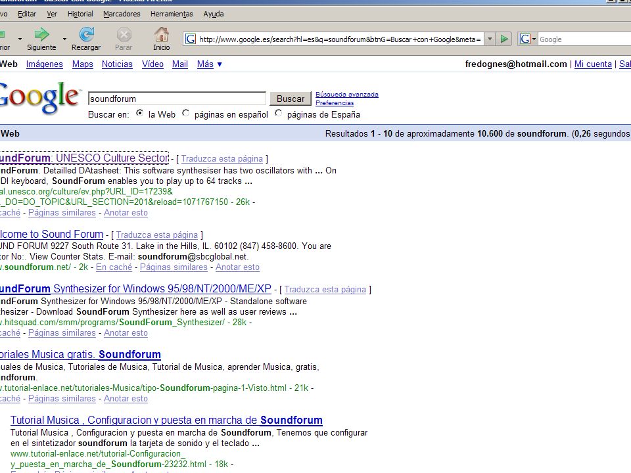
Task: Expand the Más services dropdown
Action: (209, 64)
